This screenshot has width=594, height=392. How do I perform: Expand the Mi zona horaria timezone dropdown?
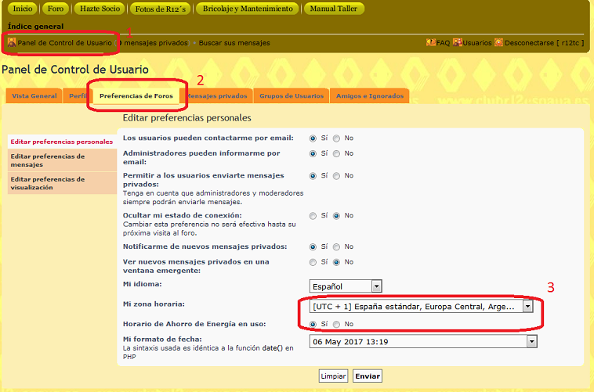coord(527,307)
